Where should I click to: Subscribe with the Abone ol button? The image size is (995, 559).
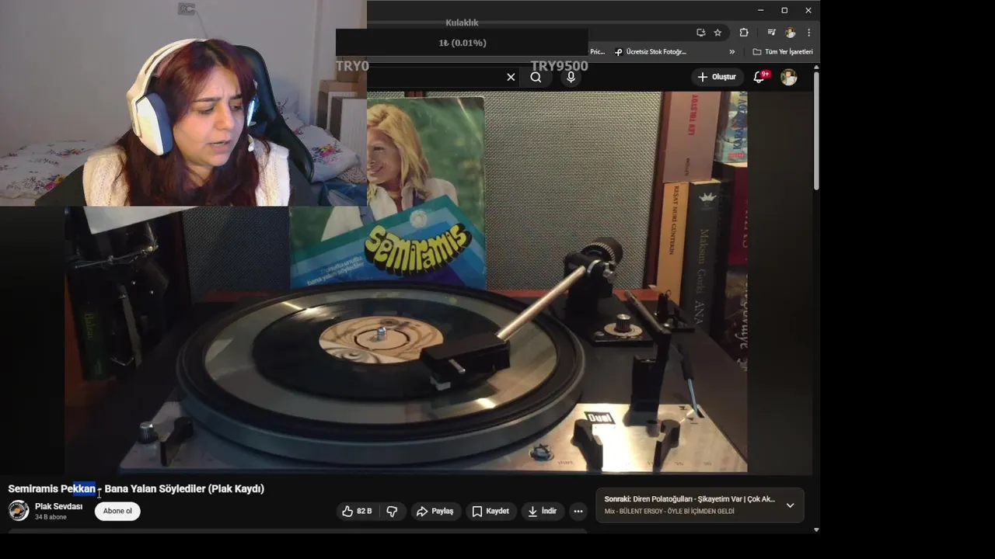coord(117,511)
